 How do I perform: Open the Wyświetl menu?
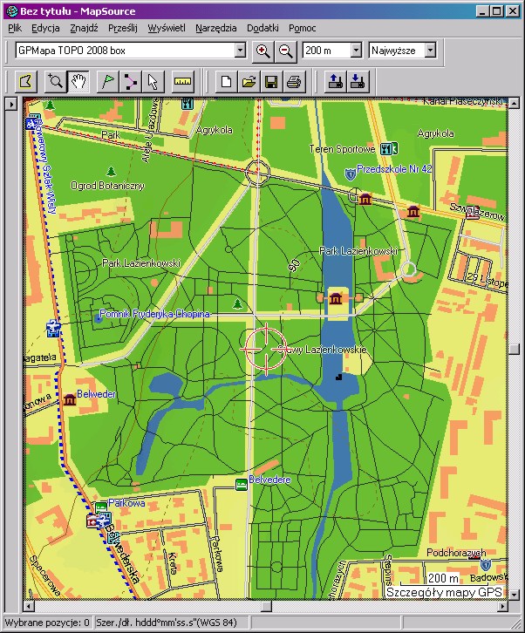point(167,28)
